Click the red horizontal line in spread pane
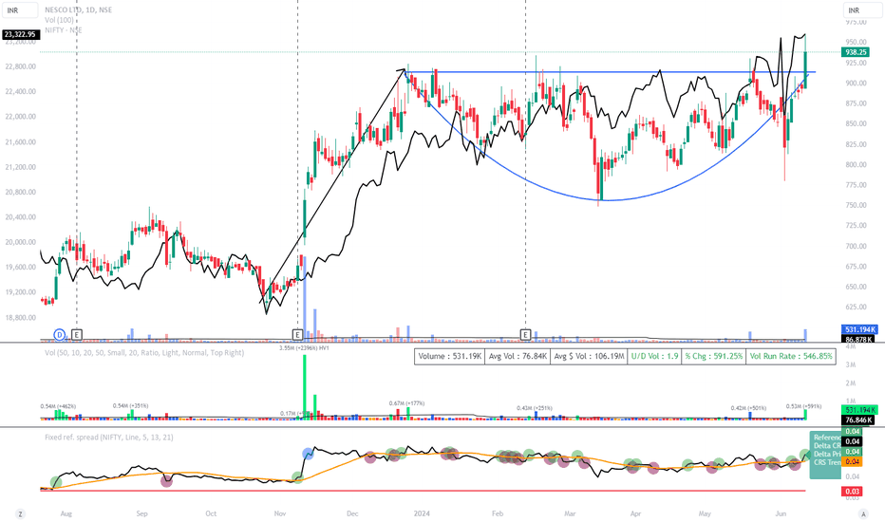The image size is (885, 522). pos(423,491)
